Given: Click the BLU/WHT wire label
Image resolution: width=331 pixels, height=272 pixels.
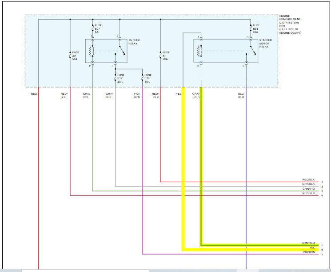Looking at the screenshot, I should pos(241,96).
